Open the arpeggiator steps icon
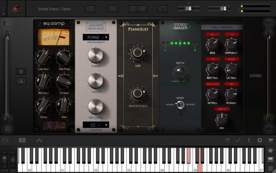Viewport: 276px width, 173px height. point(39,140)
